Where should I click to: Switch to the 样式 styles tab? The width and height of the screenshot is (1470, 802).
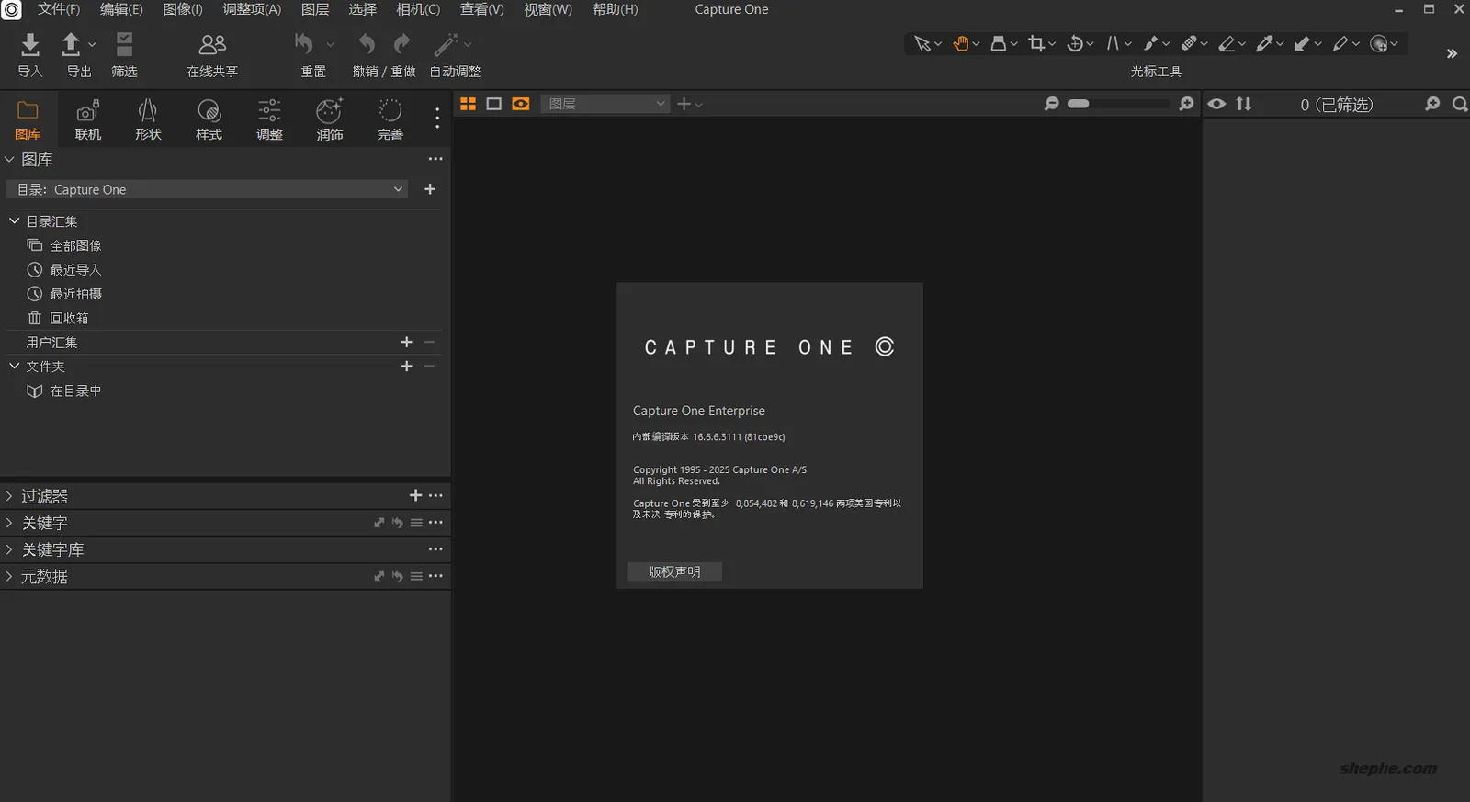[x=209, y=119]
